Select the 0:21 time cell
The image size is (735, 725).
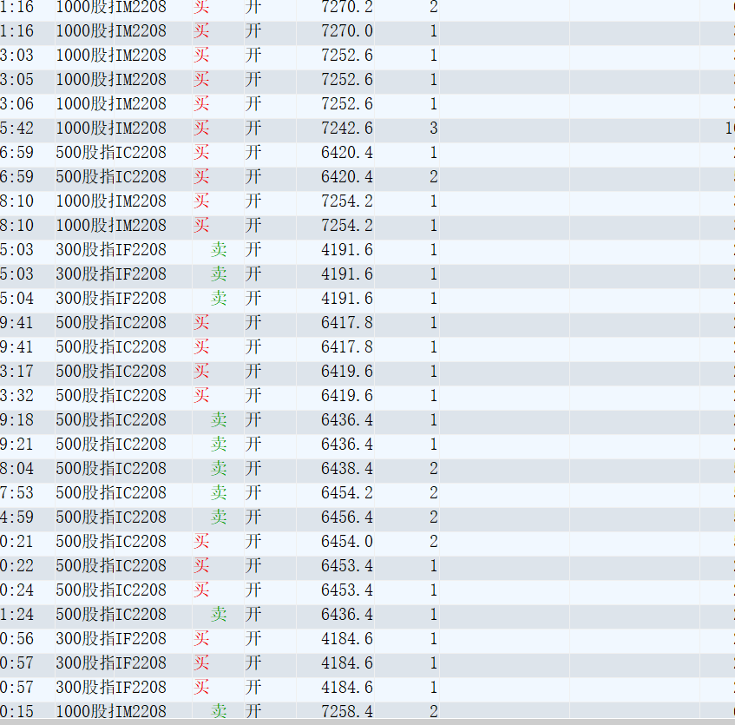click(16, 542)
